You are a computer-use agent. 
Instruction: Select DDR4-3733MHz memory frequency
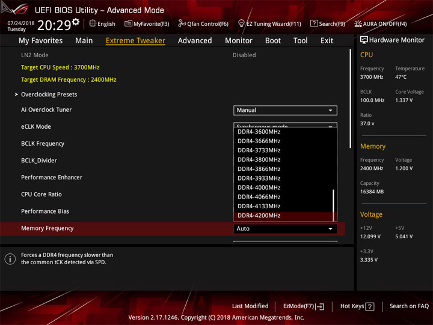tap(284, 150)
